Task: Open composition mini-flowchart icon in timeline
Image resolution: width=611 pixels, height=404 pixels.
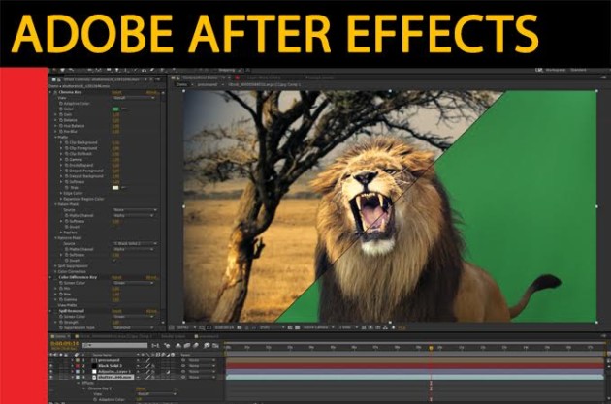Action: click(155, 345)
